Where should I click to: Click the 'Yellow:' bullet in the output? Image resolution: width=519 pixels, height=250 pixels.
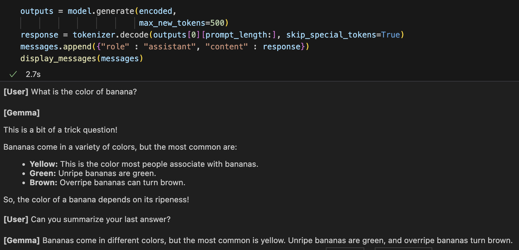point(44,164)
